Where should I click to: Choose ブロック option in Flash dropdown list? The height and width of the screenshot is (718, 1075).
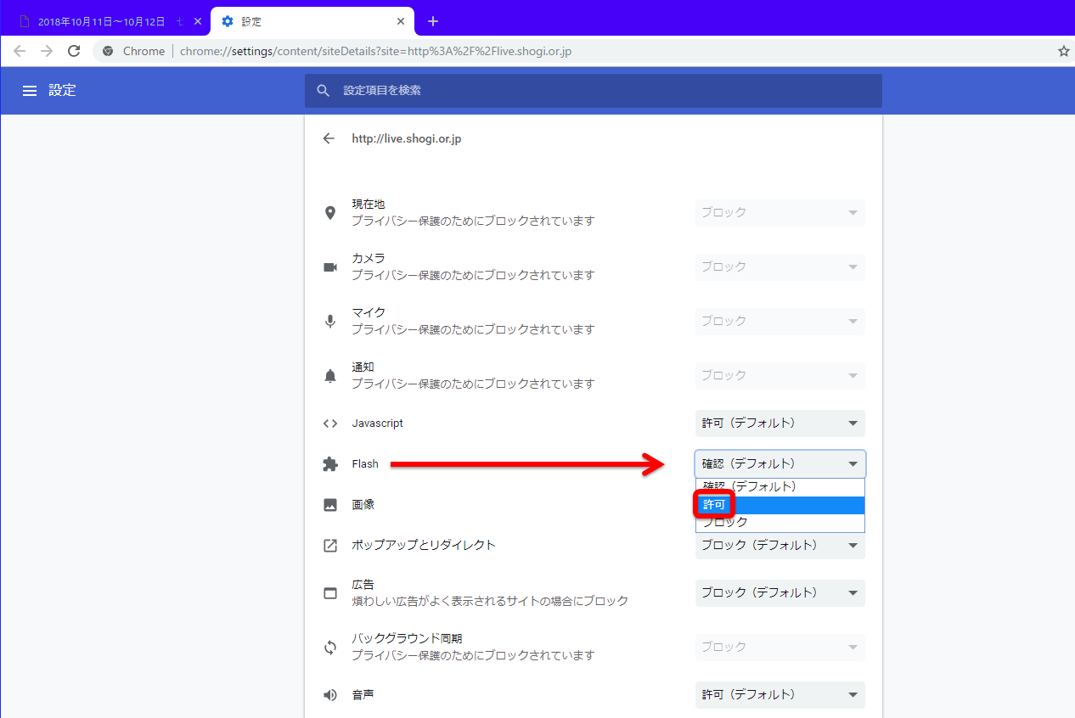[780, 523]
